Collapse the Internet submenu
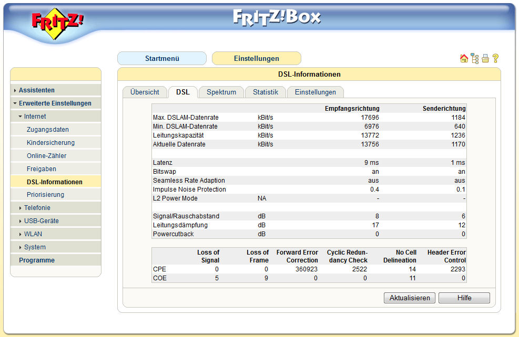519x337 pixels. [35, 117]
